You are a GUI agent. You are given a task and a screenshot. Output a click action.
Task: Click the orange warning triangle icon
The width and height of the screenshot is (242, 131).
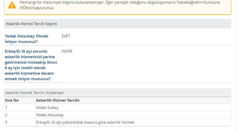[12, 5]
